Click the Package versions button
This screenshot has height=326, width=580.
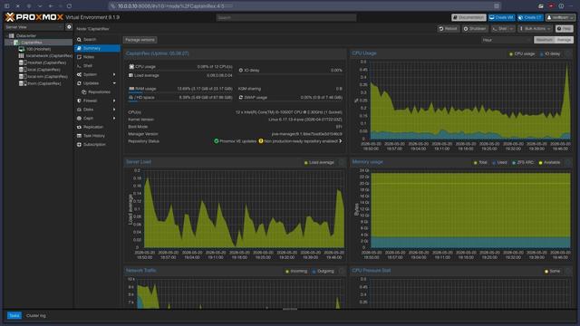(x=140, y=40)
